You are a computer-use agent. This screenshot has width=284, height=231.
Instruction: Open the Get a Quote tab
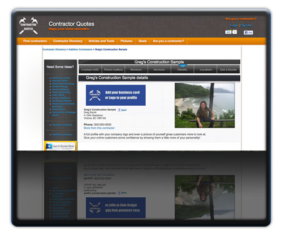pyautogui.click(x=228, y=69)
